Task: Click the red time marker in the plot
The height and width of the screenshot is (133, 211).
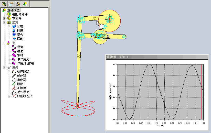Action: pyautogui.click(x=202, y=92)
